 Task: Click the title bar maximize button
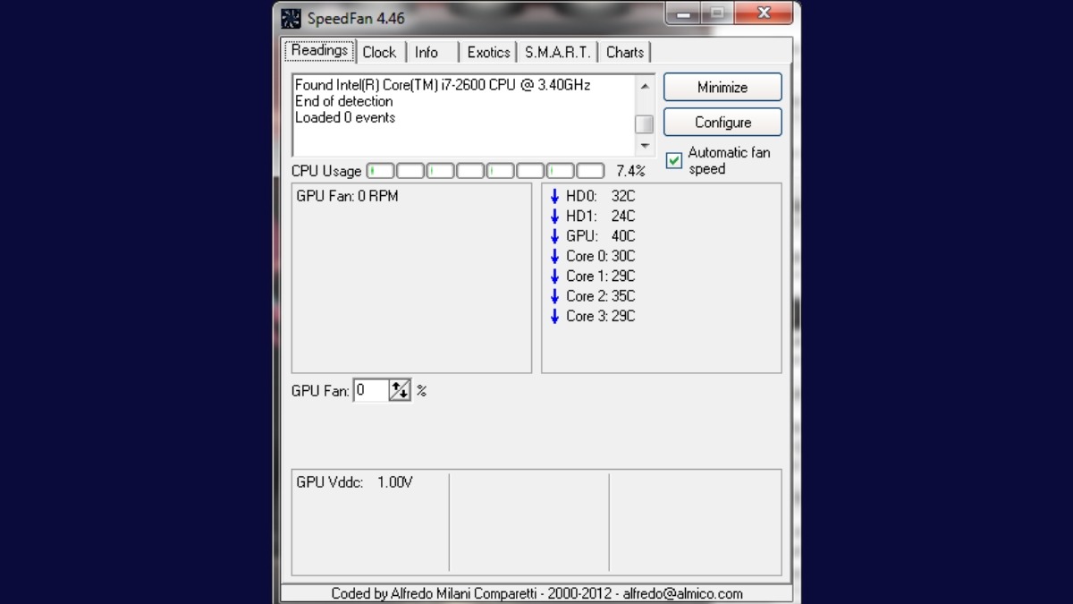coord(717,13)
